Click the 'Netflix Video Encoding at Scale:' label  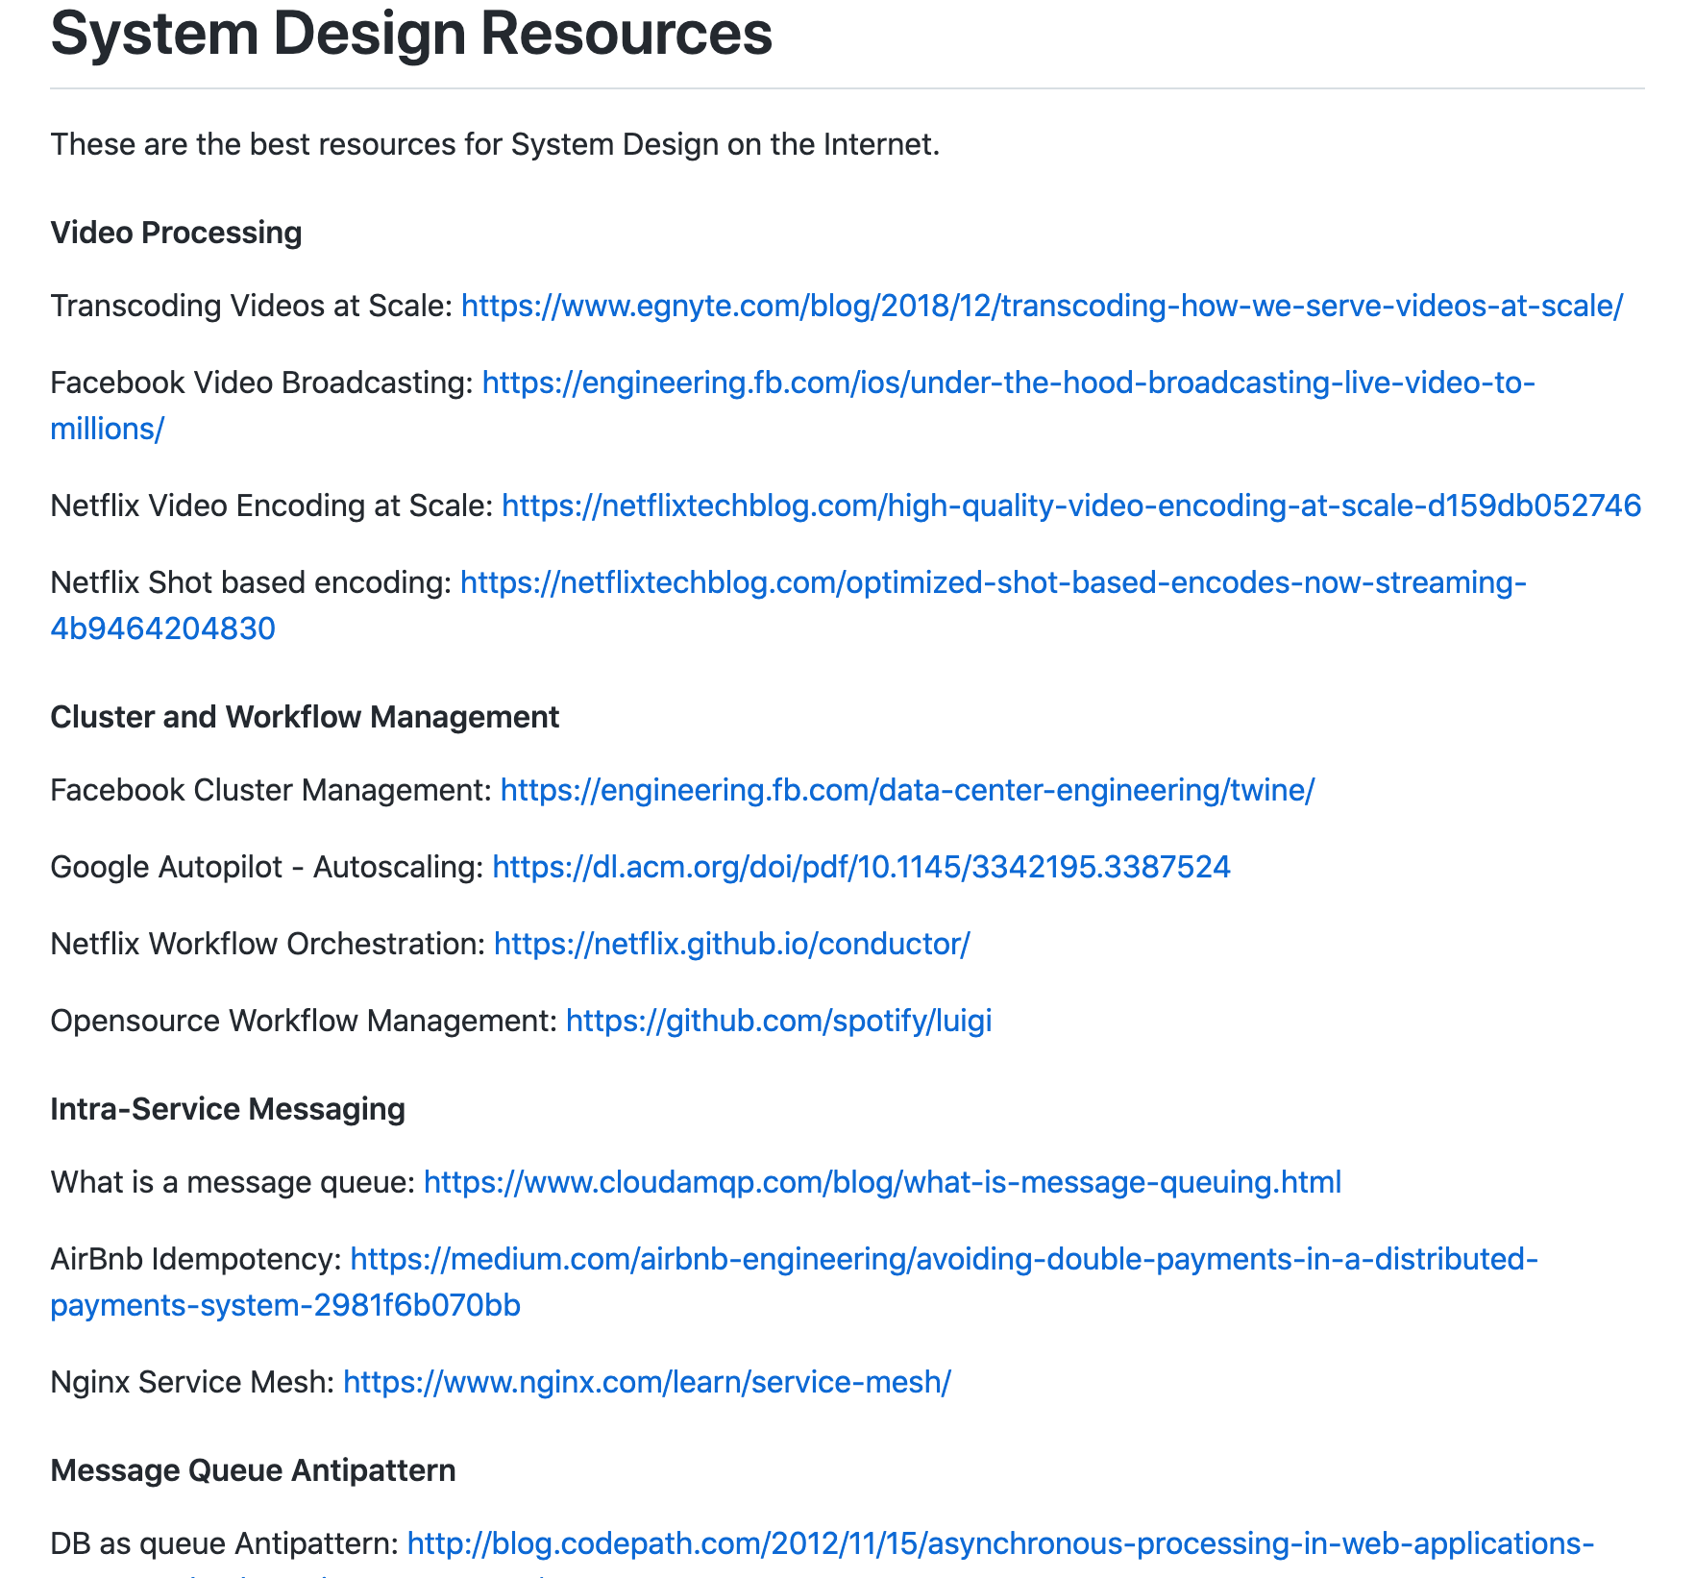272,505
